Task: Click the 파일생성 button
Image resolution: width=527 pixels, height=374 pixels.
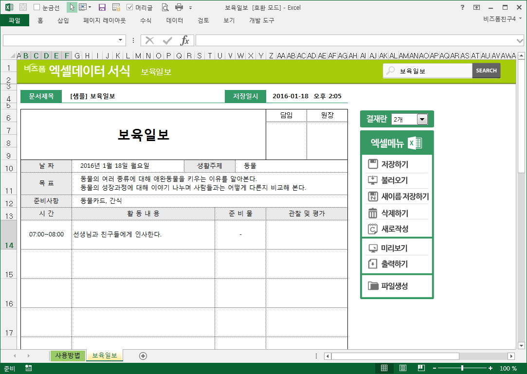Action: click(394, 286)
